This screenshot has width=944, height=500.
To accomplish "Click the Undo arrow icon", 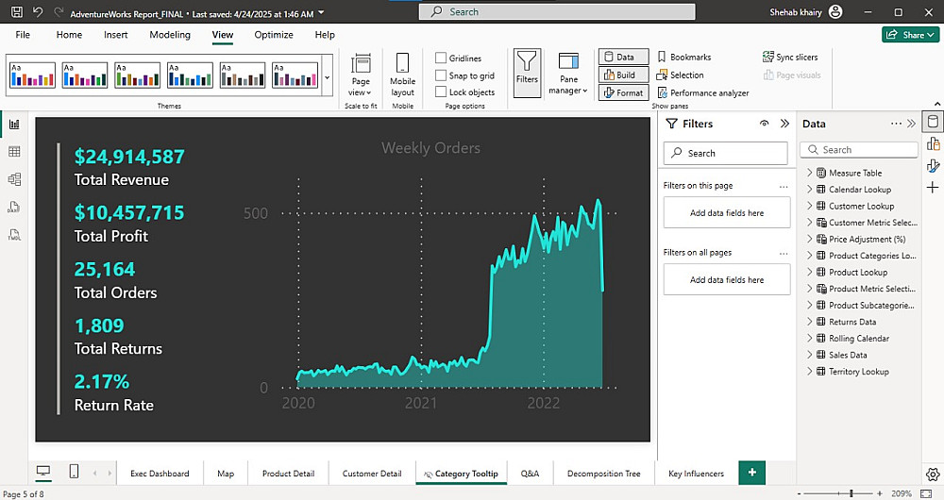I will [38, 12].
